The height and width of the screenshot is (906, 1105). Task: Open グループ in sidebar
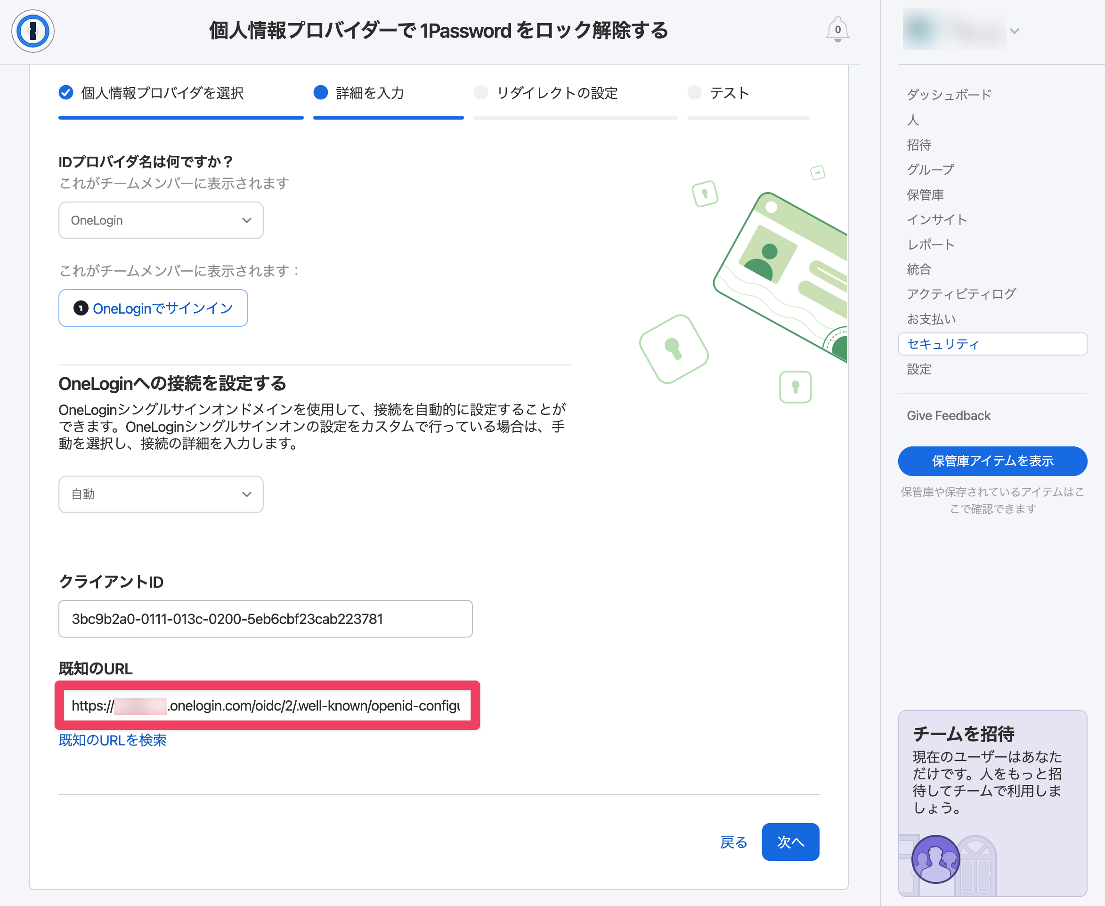pyautogui.click(x=930, y=170)
